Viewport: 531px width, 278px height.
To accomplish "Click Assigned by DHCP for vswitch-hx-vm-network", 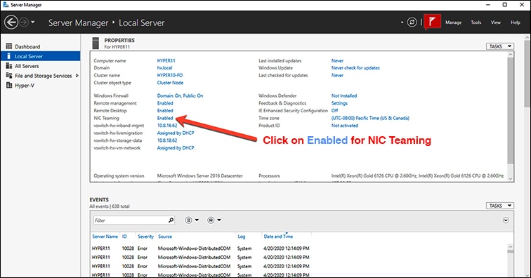I will click(176, 148).
